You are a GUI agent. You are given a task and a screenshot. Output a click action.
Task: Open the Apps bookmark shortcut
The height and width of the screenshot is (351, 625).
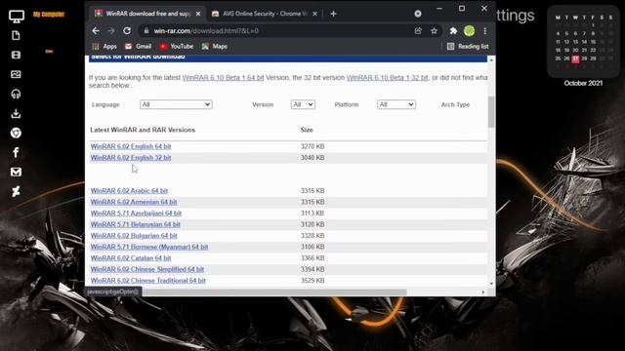104,46
